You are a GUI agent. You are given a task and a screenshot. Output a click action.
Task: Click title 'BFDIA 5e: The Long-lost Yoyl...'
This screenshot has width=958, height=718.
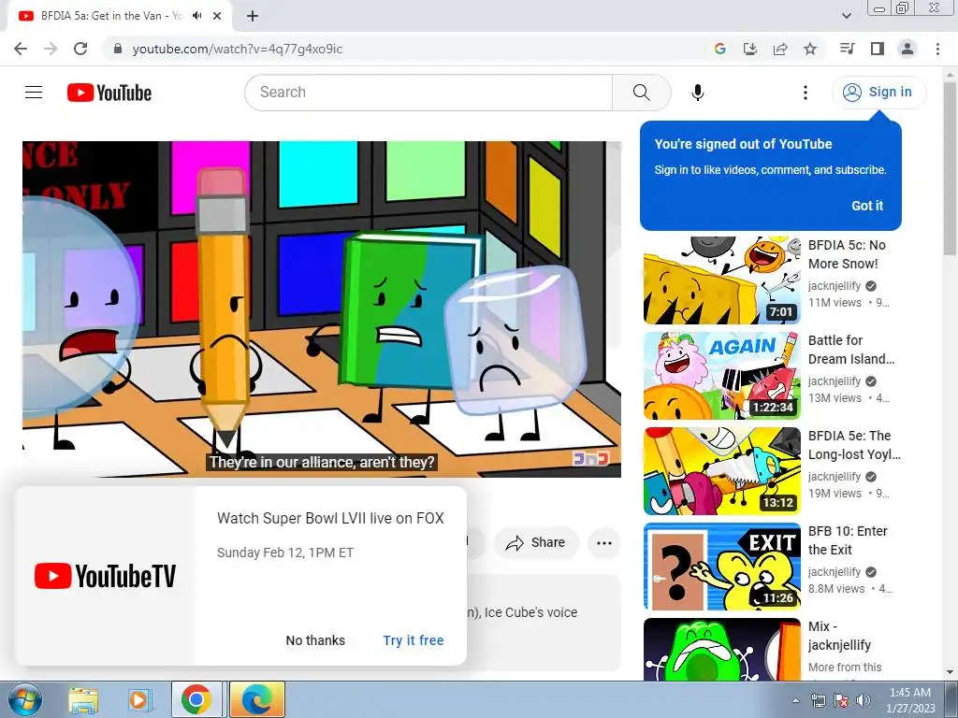(854, 445)
